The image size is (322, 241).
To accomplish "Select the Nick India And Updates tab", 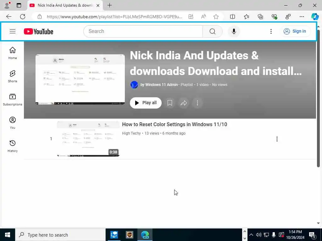I will point(65,5).
